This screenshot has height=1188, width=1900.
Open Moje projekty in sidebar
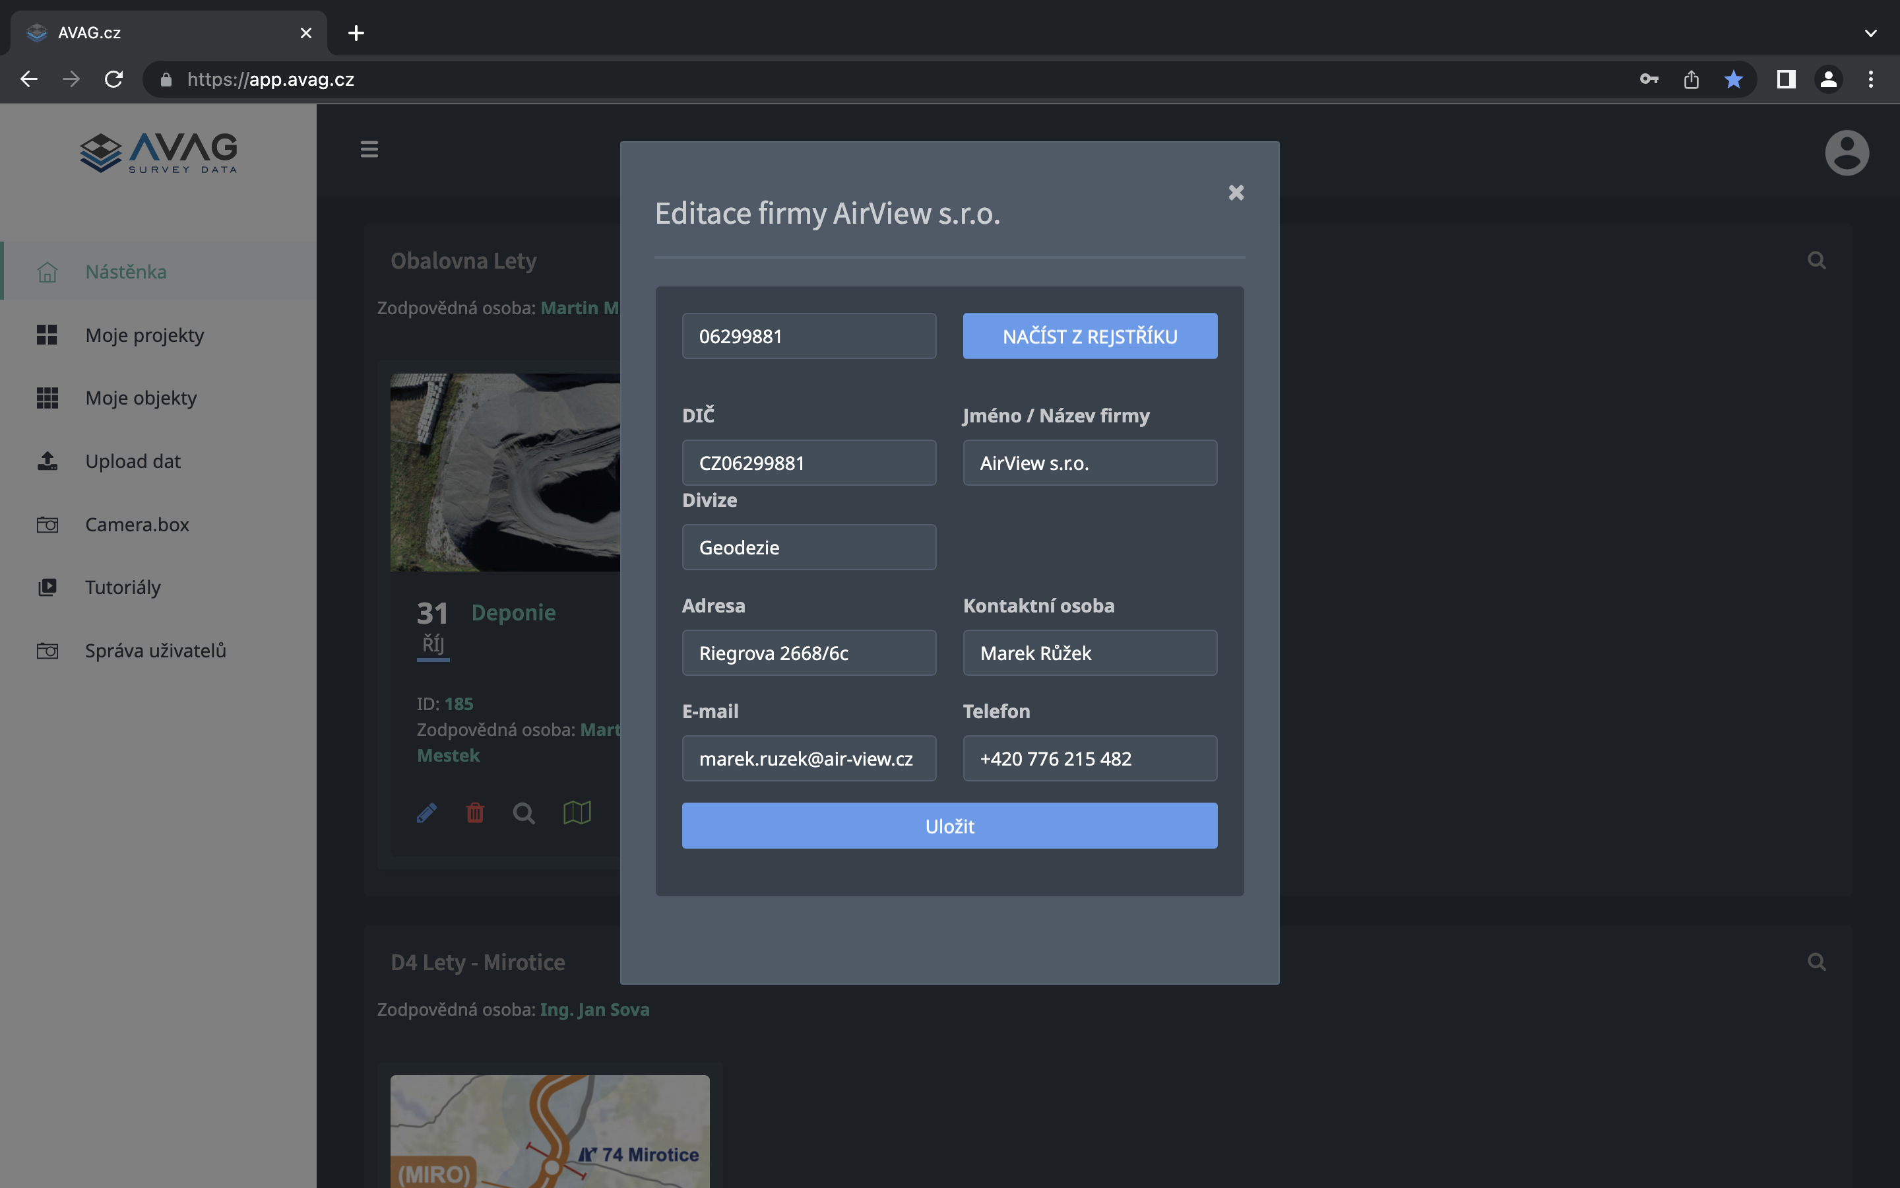click(144, 335)
